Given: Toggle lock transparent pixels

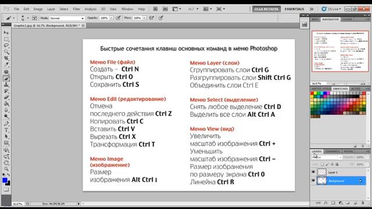Looking at the screenshot, I should tap(322, 164).
